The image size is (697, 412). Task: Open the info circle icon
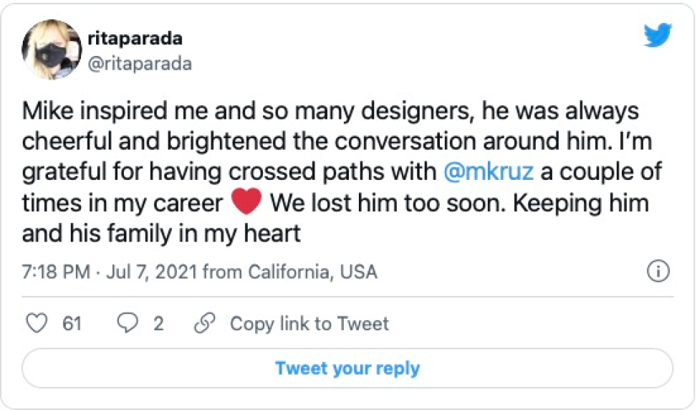[x=658, y=272]
